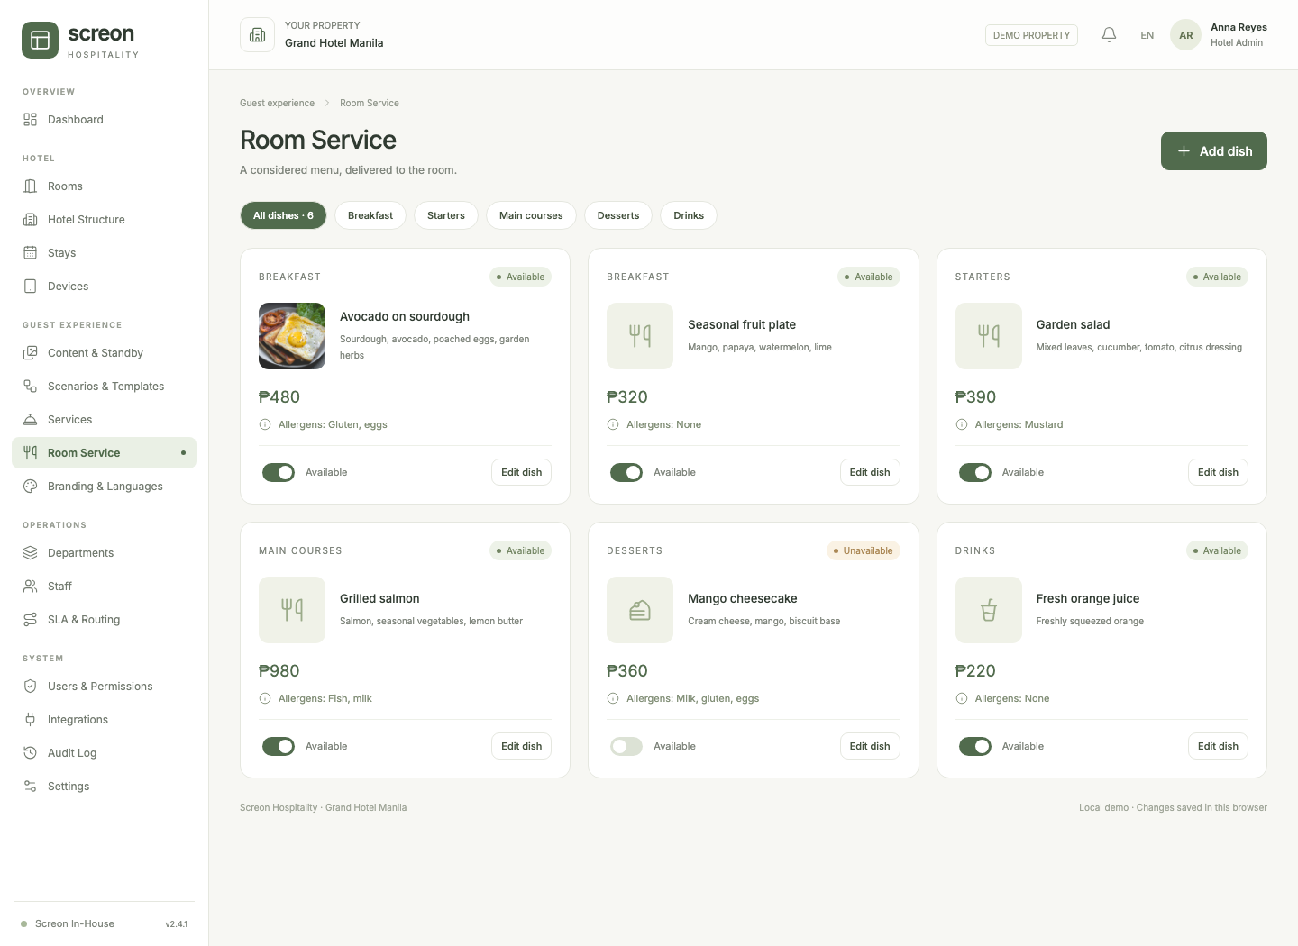Image resolution: width=1298 pixels, height=946 pixels.
Task: Show only Drinks
Action: point(689,215)
